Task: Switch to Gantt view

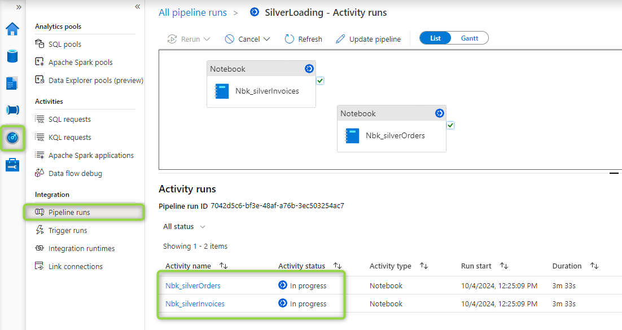Action: pyautogui.click(x=469, y=38)
